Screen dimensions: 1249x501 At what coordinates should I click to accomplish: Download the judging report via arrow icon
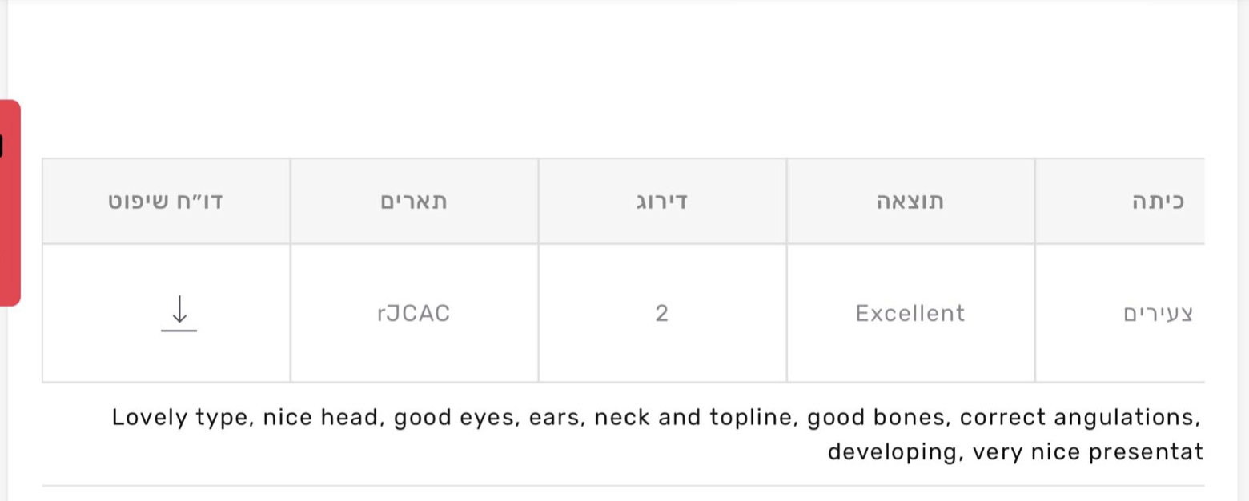179,312
